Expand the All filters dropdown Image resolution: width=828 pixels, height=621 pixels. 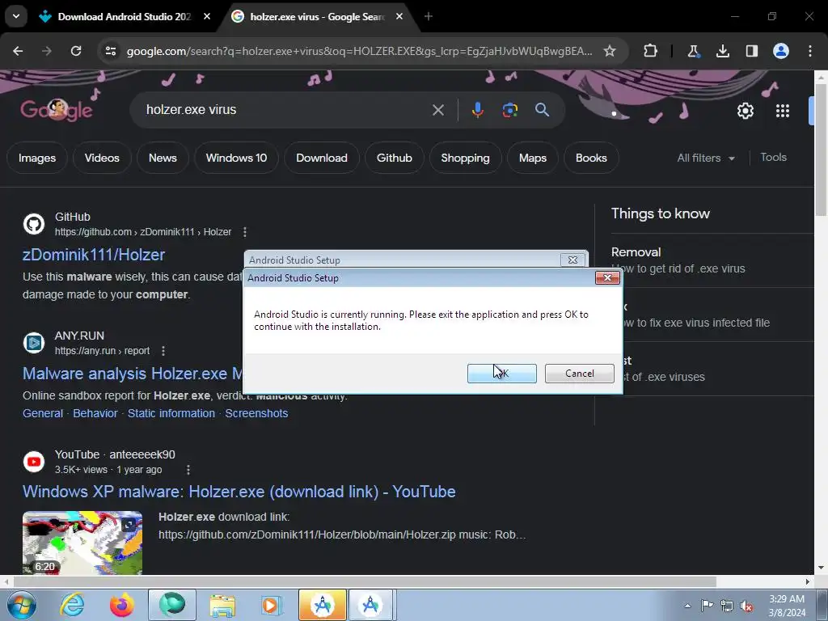click(705, 158)
